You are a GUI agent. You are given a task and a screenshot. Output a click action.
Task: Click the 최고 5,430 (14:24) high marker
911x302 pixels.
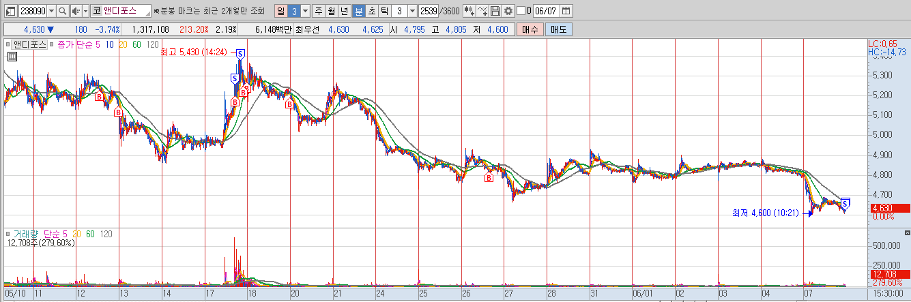click(194, 52)
